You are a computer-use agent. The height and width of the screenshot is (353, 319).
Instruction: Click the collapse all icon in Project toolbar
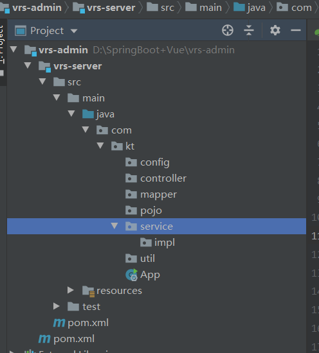click(x=249, y=30)
